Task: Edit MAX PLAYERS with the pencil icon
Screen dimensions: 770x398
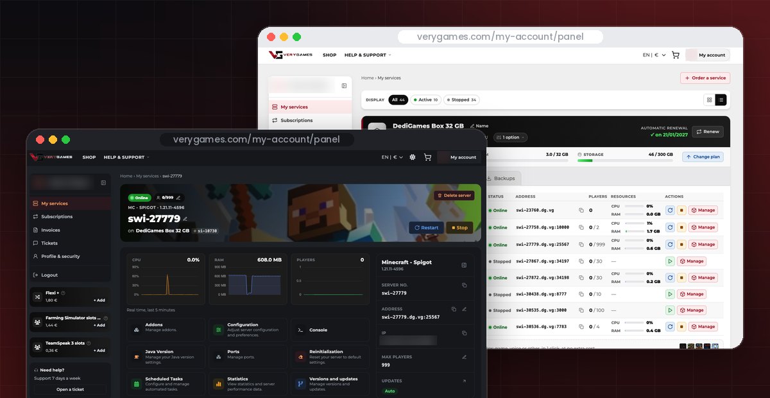Action: [x=464, y=357]
